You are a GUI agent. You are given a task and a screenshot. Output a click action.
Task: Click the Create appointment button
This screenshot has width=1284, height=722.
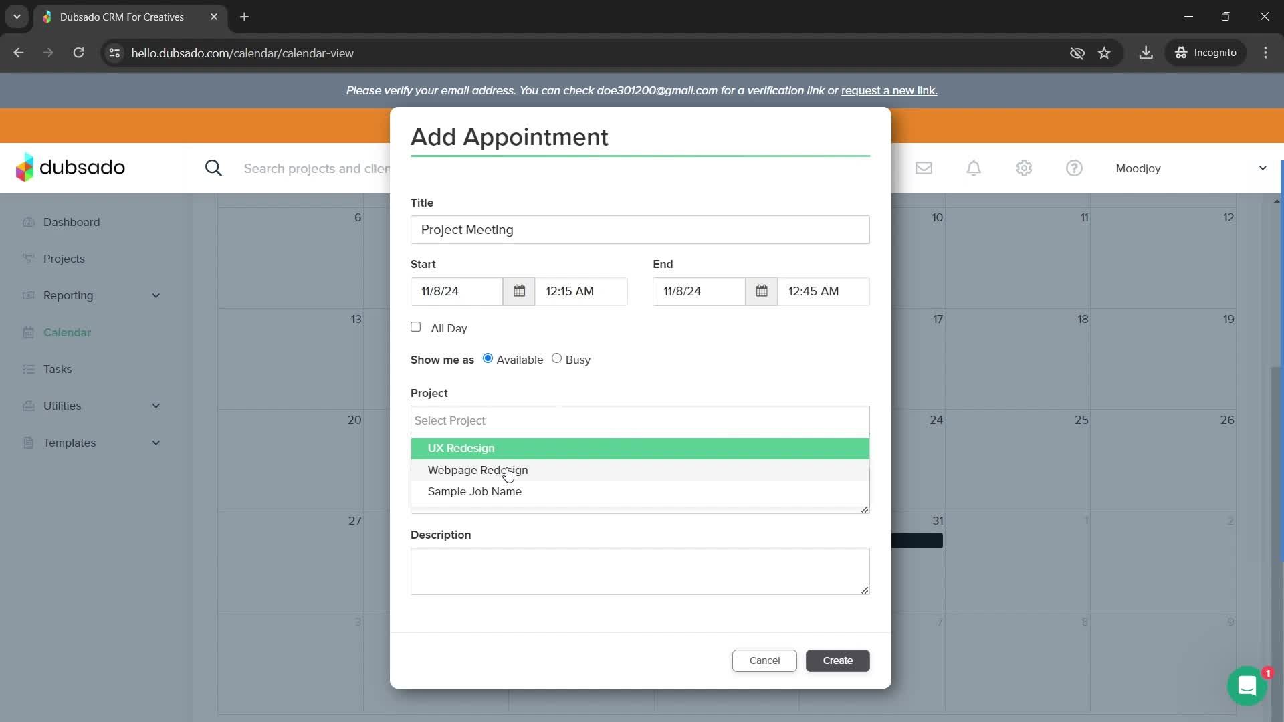click(x=837, y=660)
